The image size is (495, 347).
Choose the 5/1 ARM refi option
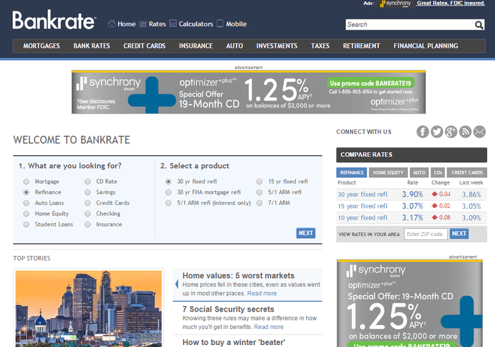(x=259, y=192)
